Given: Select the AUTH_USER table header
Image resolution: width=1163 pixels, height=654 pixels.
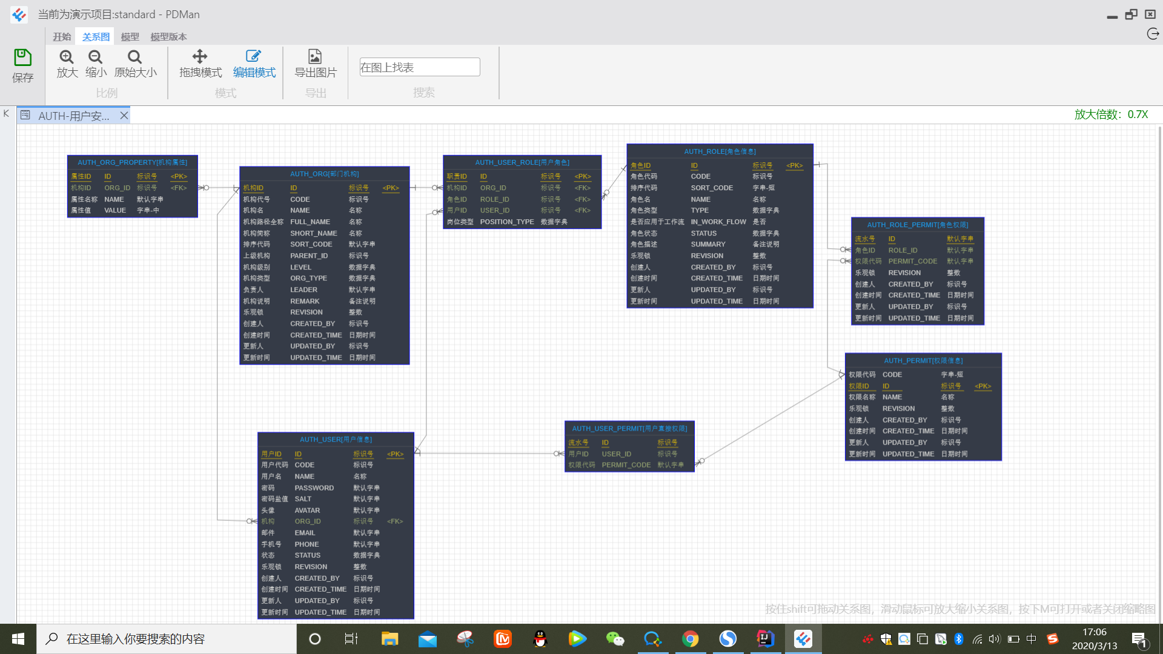Looking at the screenshot, I should (336, 440).
